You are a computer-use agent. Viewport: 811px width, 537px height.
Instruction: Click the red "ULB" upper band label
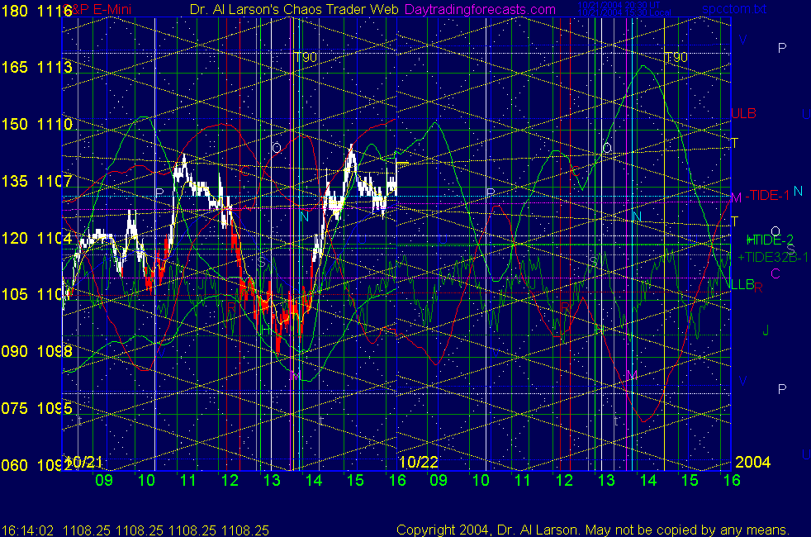[744, 113]
